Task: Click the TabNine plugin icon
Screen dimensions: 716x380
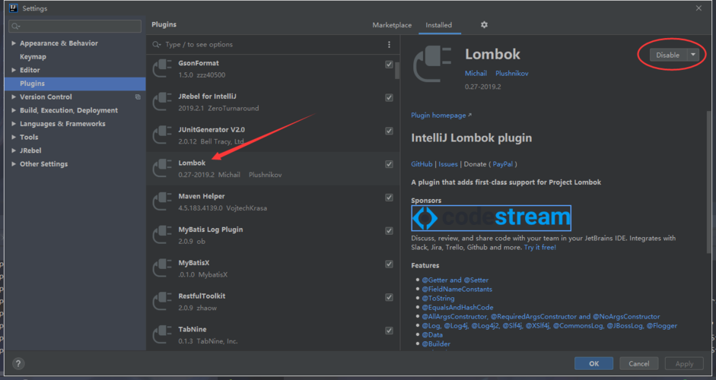Action: pos(162,335)
